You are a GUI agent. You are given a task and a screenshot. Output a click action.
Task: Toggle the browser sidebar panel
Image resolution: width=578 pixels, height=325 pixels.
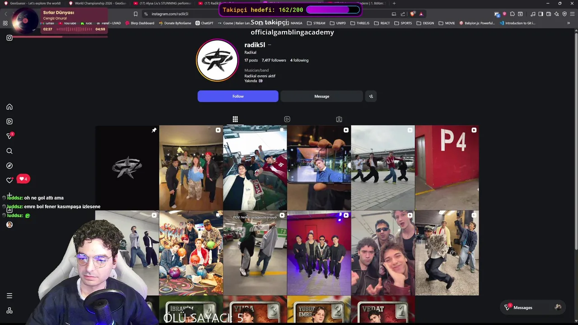pos(541,14)
